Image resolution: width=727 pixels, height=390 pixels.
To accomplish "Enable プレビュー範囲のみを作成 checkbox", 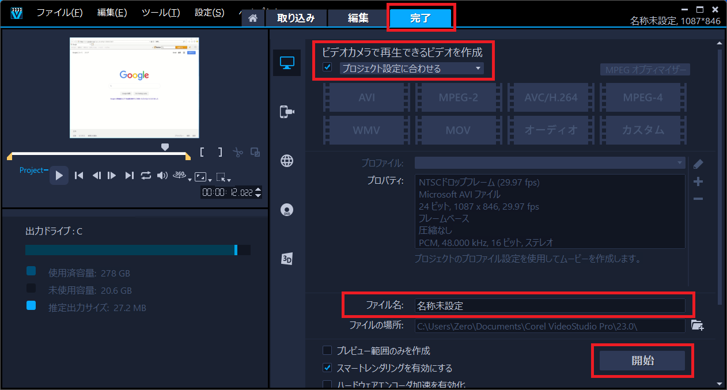I will (327, 350).
